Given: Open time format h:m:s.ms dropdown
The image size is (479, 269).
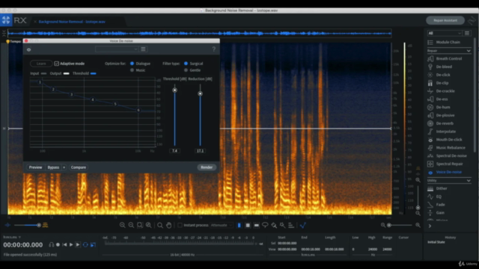Looking at the screenshot, I should pyautogui.click(x=12, y=237).
